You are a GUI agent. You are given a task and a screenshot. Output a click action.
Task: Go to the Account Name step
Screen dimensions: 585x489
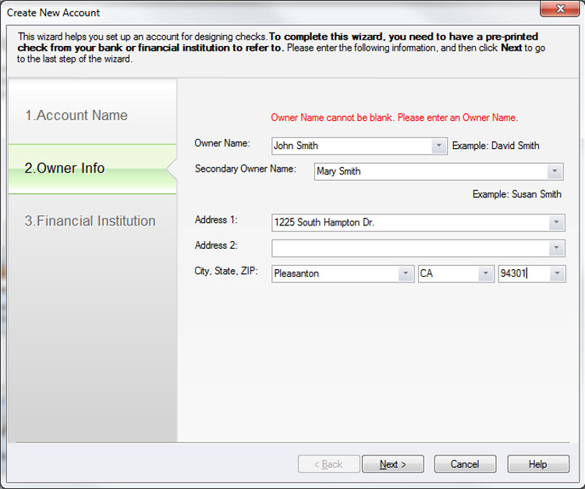(76, 115)
